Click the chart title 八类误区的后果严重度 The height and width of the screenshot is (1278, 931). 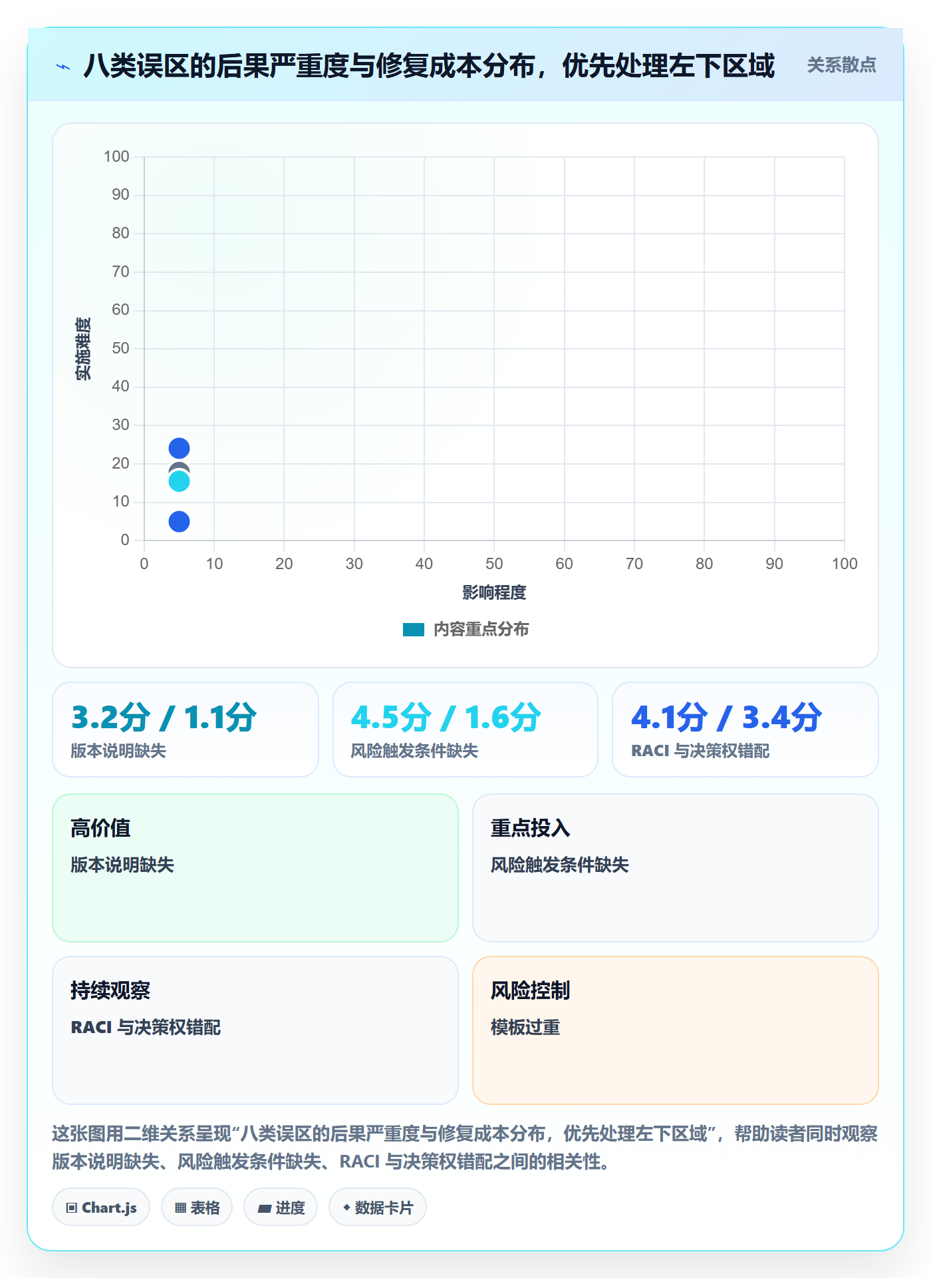tap(429, 66)
